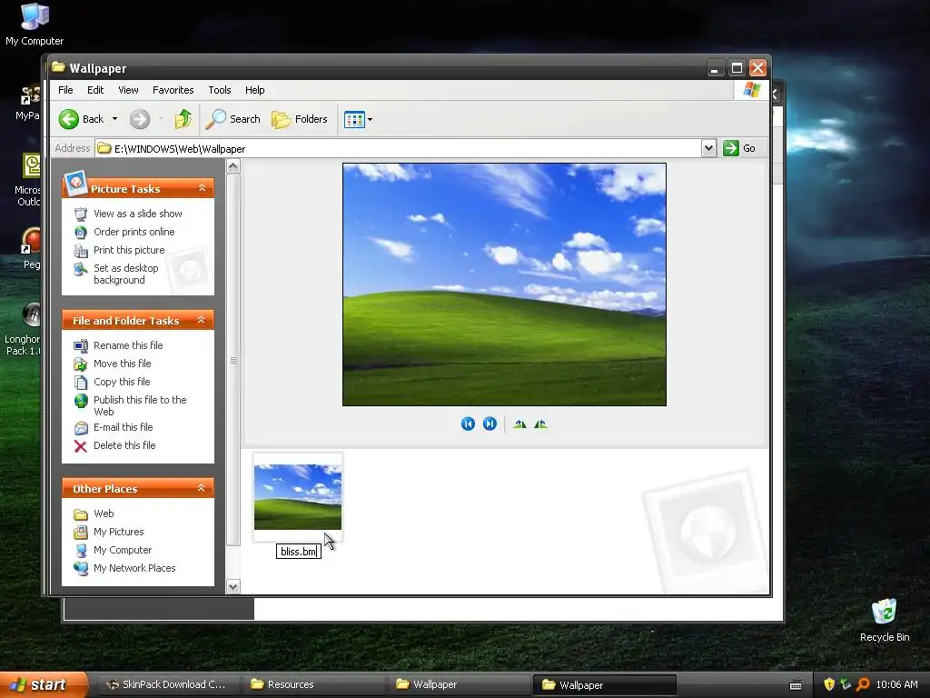Viewport: 930px width, 698px height.
Task: Click the taskbar clock 10:06 AM
Action: pyautogui.click(x=896, y=684)
